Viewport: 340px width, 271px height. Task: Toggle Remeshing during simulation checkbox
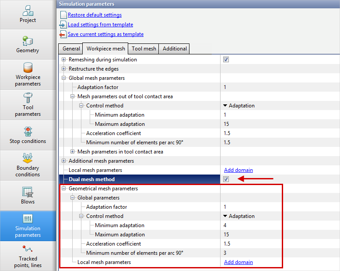pyautogui.click(x=226, y=60)
